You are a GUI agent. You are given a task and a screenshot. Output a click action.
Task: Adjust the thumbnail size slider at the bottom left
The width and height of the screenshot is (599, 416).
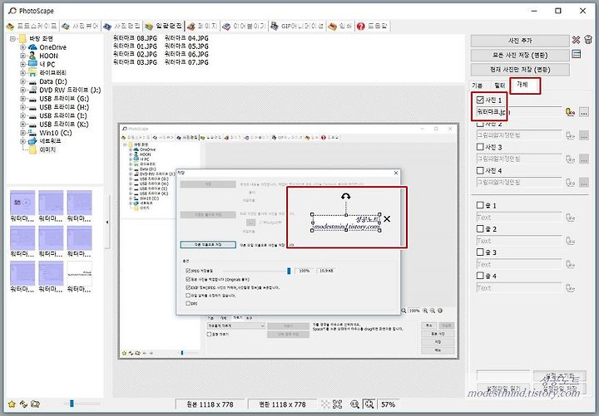coord(72,404)
